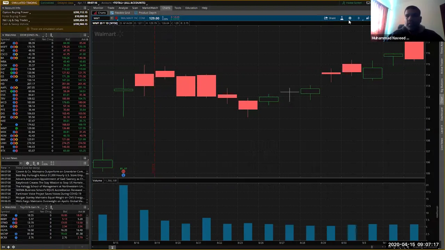445x250 pixels.
Task: Open the D timeframe selector
Action: [x=358, y=18]
